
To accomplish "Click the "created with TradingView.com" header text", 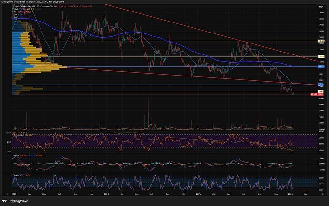I will click(x=38, y=2).
